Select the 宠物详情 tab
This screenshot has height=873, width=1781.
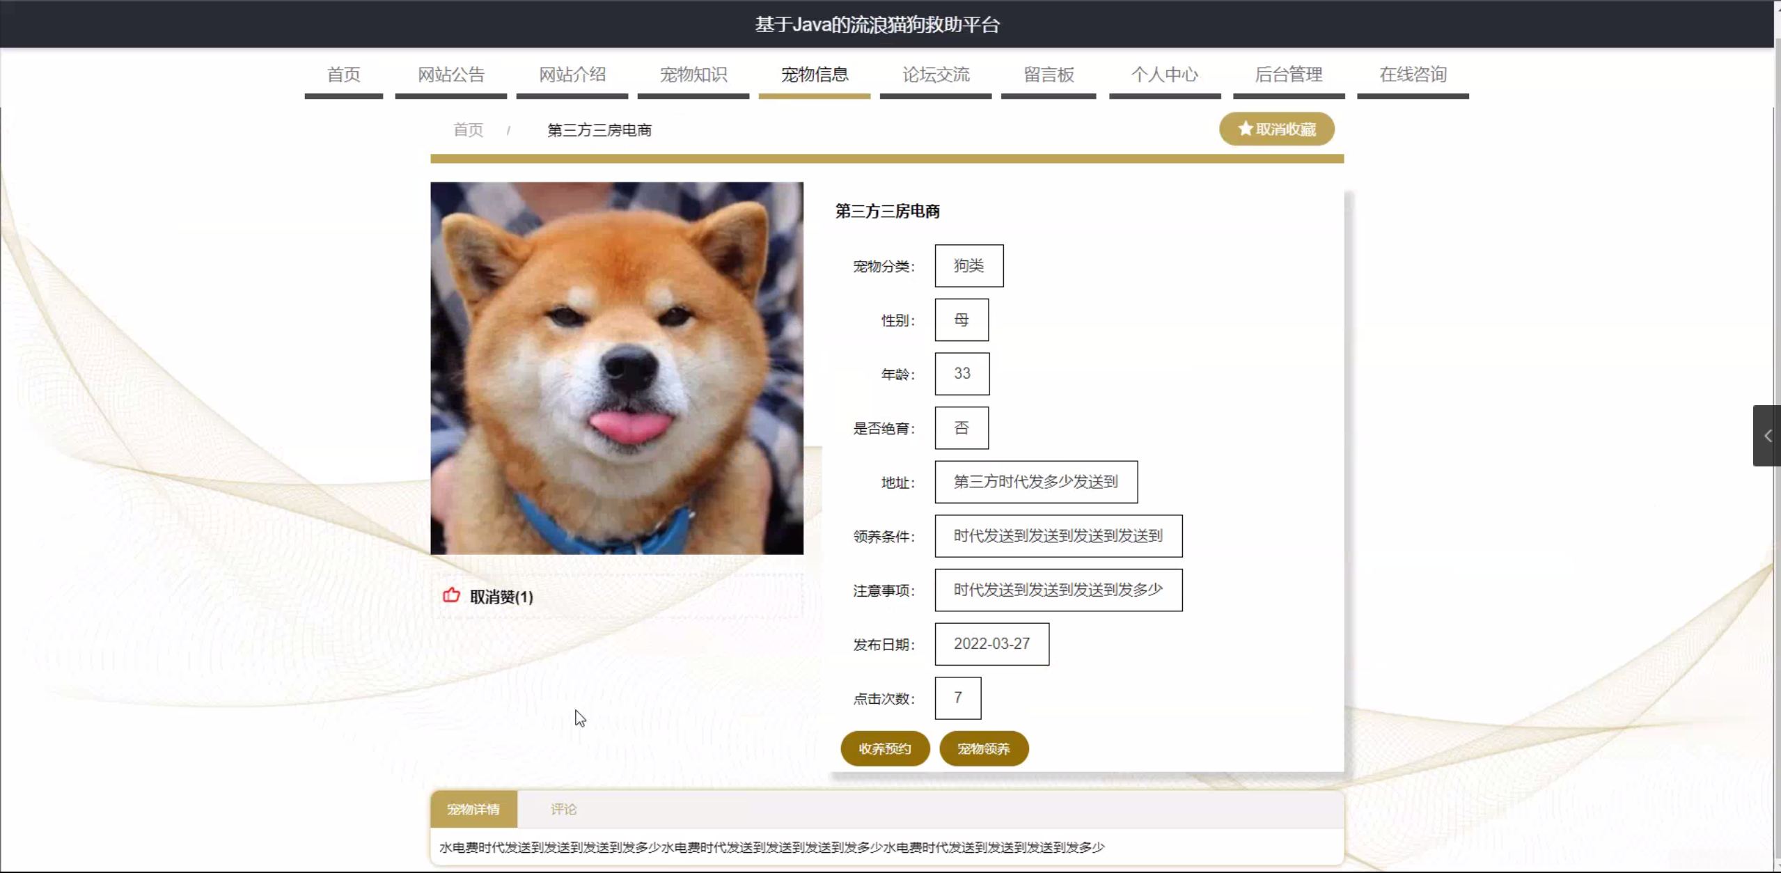click(x=473, y=809)
